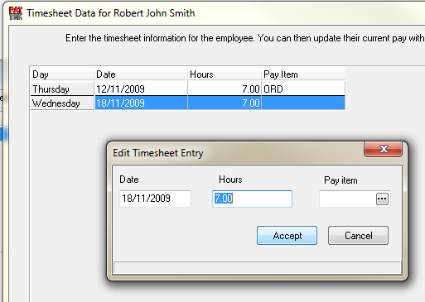Click the Date field showing 18/11/2009
425x302 pixels.
pos(155,199)
